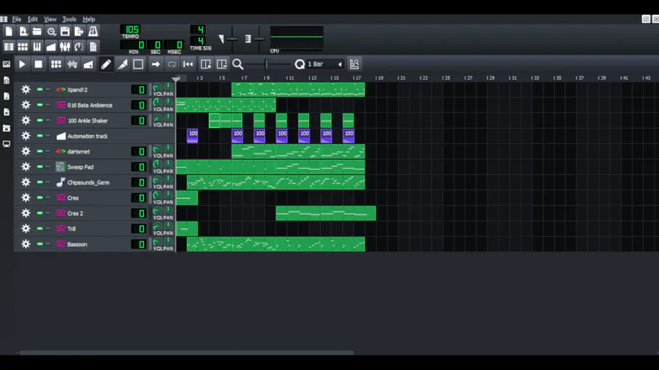The image size is (659, 370).
Task: Open the Instrument Plugins sidebar panel
Action: click(7, 64)
